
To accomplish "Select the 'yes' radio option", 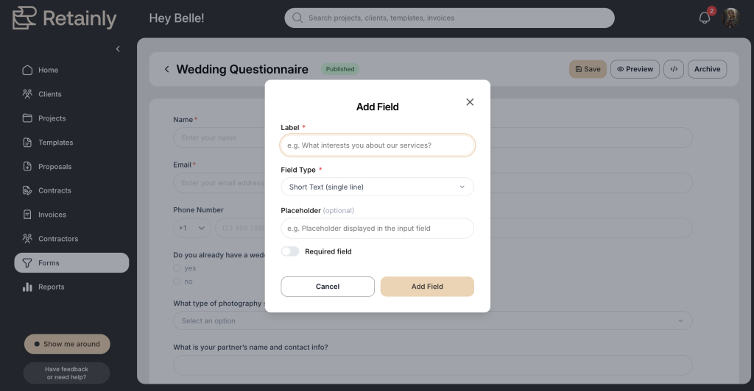I will 177,268.
